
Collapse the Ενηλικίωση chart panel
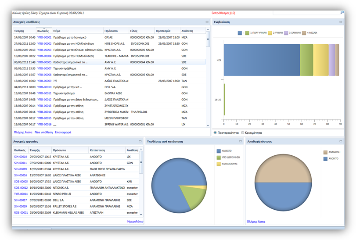(x=341, y=22)
